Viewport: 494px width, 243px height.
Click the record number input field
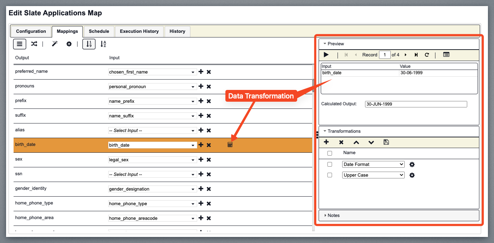[x=384, y=55]
